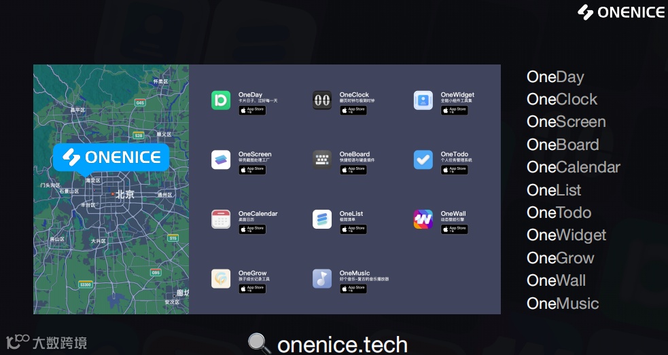Click App Store badge under OneTodo

(x=455, y=170)
